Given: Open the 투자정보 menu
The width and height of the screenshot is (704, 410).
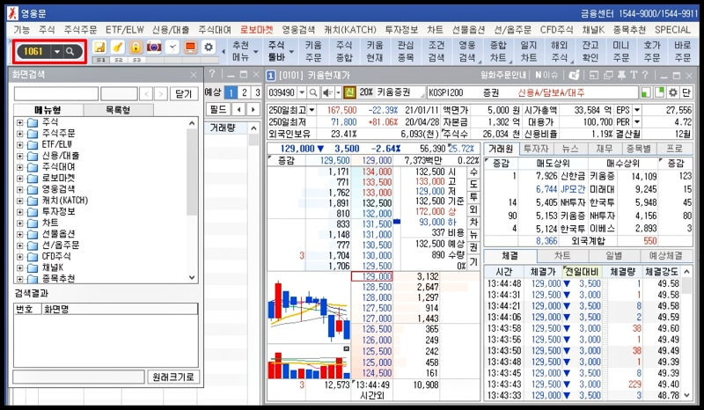Looking at the screenshot, I should pyautogui.click(x=401, y=30).
